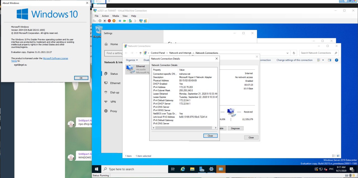Select Ethernet in Settings sidebar
The image size is (358, 178).
coord(112,83)
